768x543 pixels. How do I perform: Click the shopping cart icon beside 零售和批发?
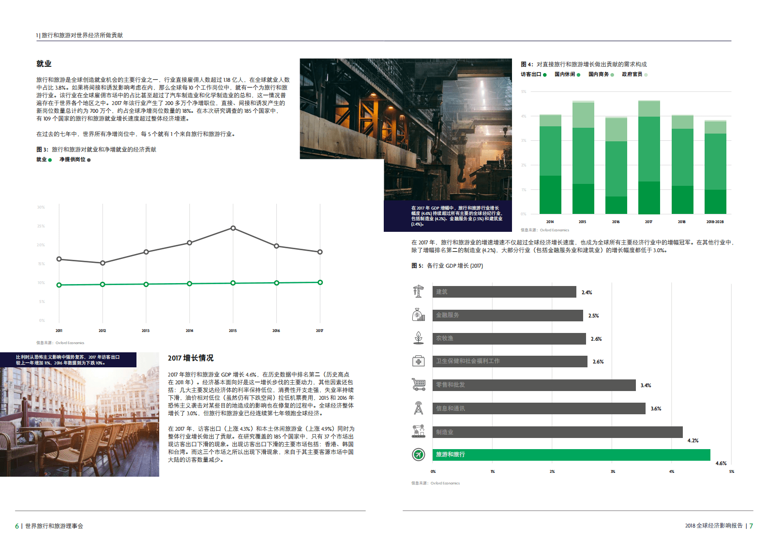(x=419, y=384)
